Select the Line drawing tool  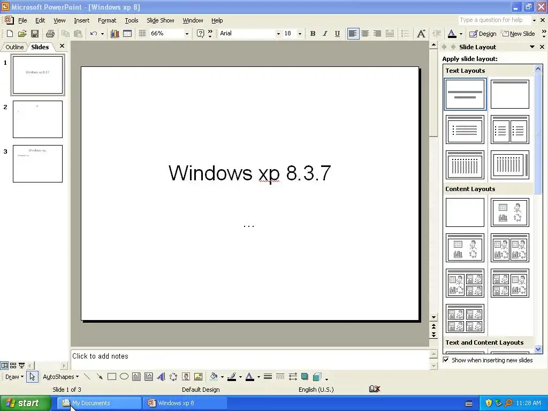tap(87, 376)
